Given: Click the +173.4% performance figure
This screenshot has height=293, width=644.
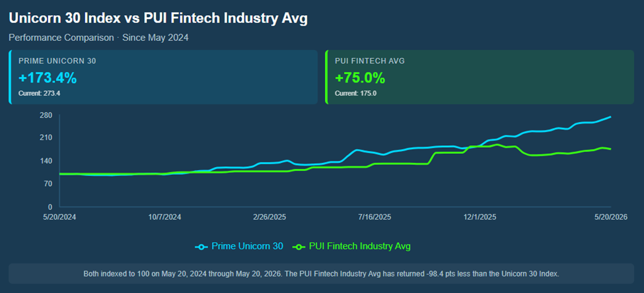Looking at the screenshot, I should click(x=48, y=78).
